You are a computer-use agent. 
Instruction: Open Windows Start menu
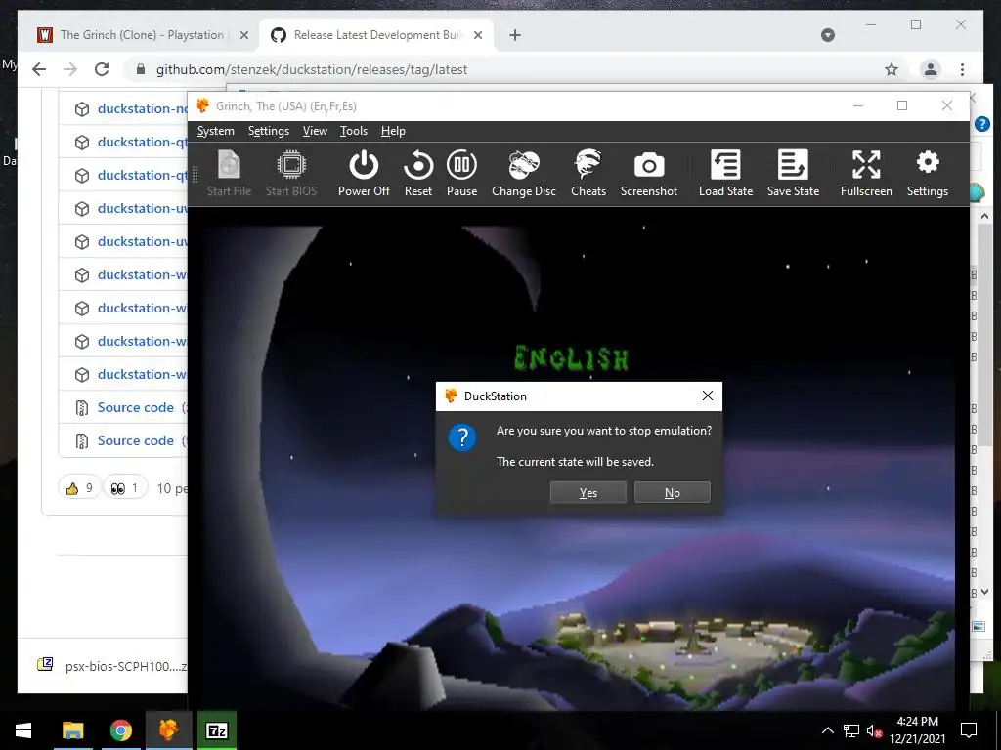click(23, 730)
